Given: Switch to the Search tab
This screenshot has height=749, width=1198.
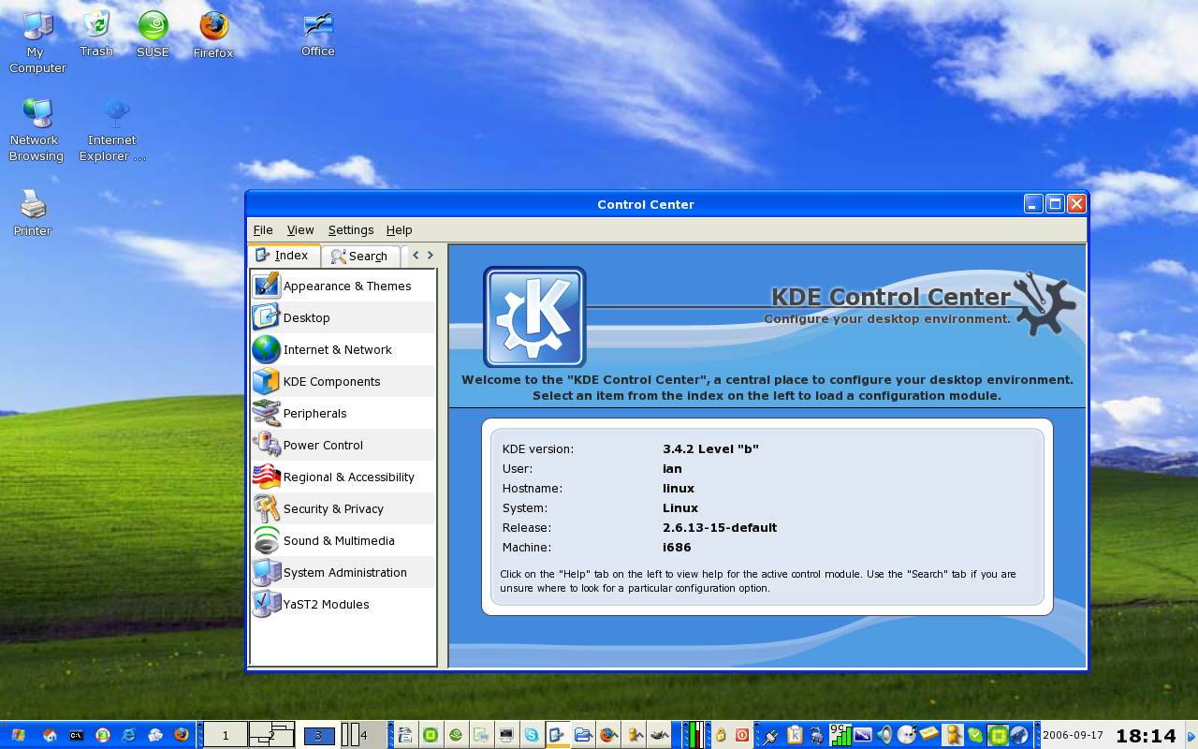Looking at the screenshot, I should 360,256.
